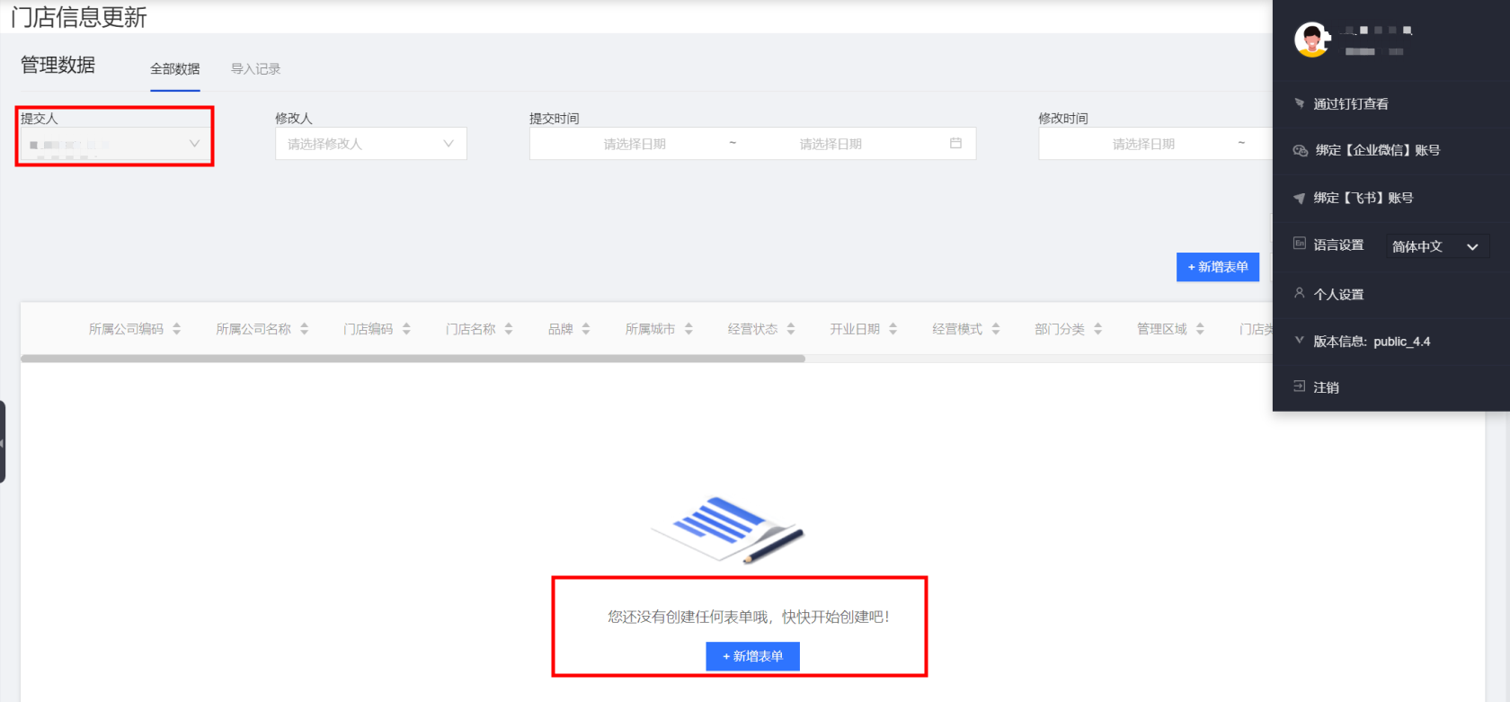The height and width of the screenshot is (702, 1510).
Task: Open the 修改人 selection dropdown
Action: (370, 144)
